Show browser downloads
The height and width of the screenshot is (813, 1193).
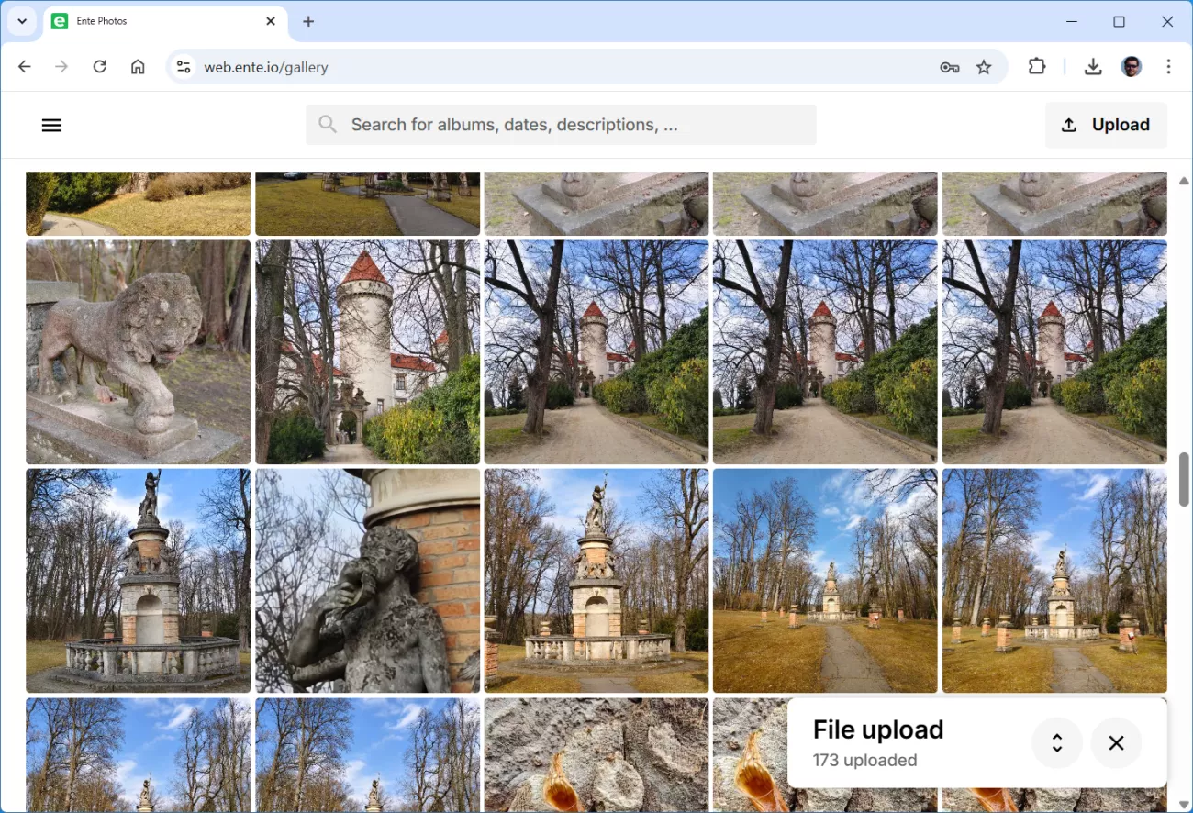pyautogui.click(x=1093, y=67)
